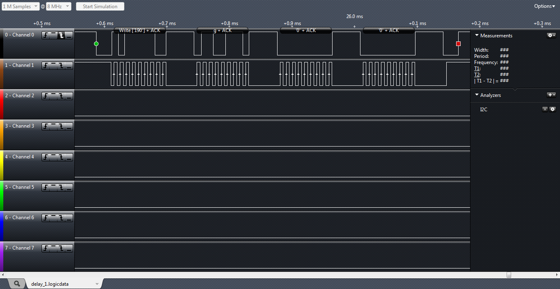Screen dimensions: 560x289
Task: Remove the I2C analyzer with the X icon
Action: click(x=545, y=109)
